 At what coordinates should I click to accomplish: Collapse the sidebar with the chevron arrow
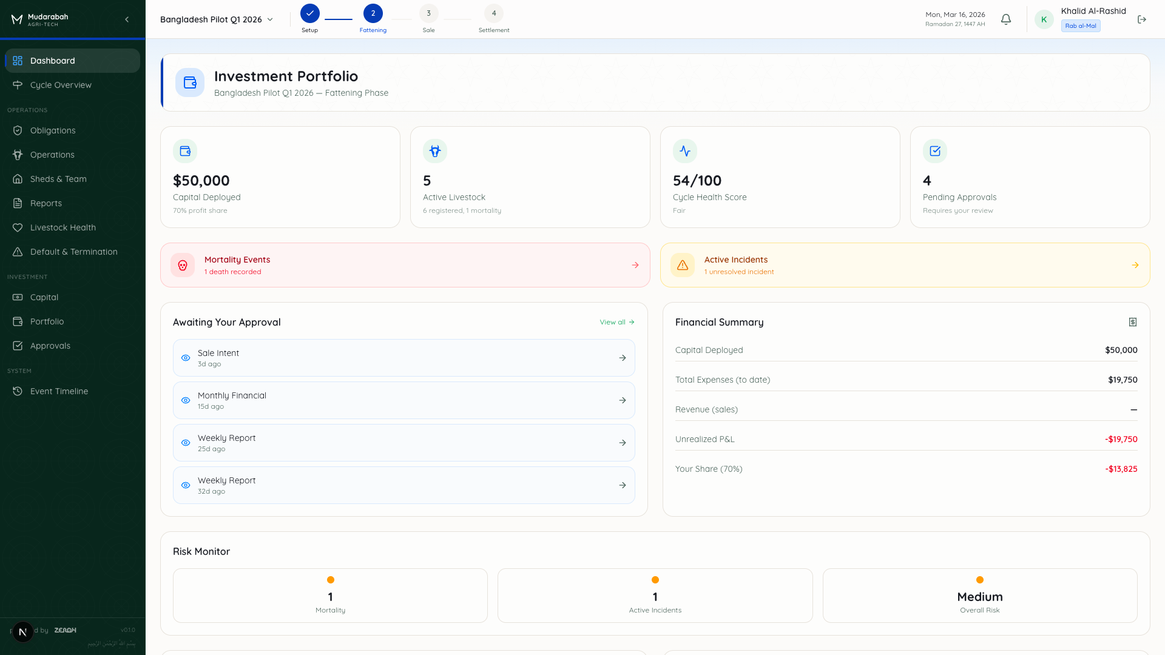coord(127,19)
